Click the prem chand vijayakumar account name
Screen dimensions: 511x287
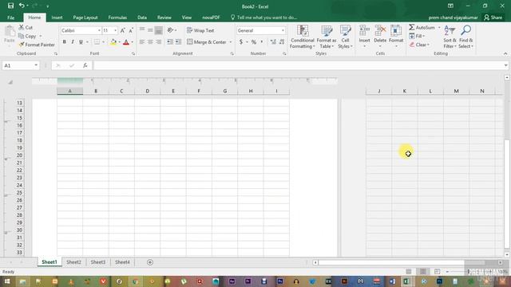point(453,18)
